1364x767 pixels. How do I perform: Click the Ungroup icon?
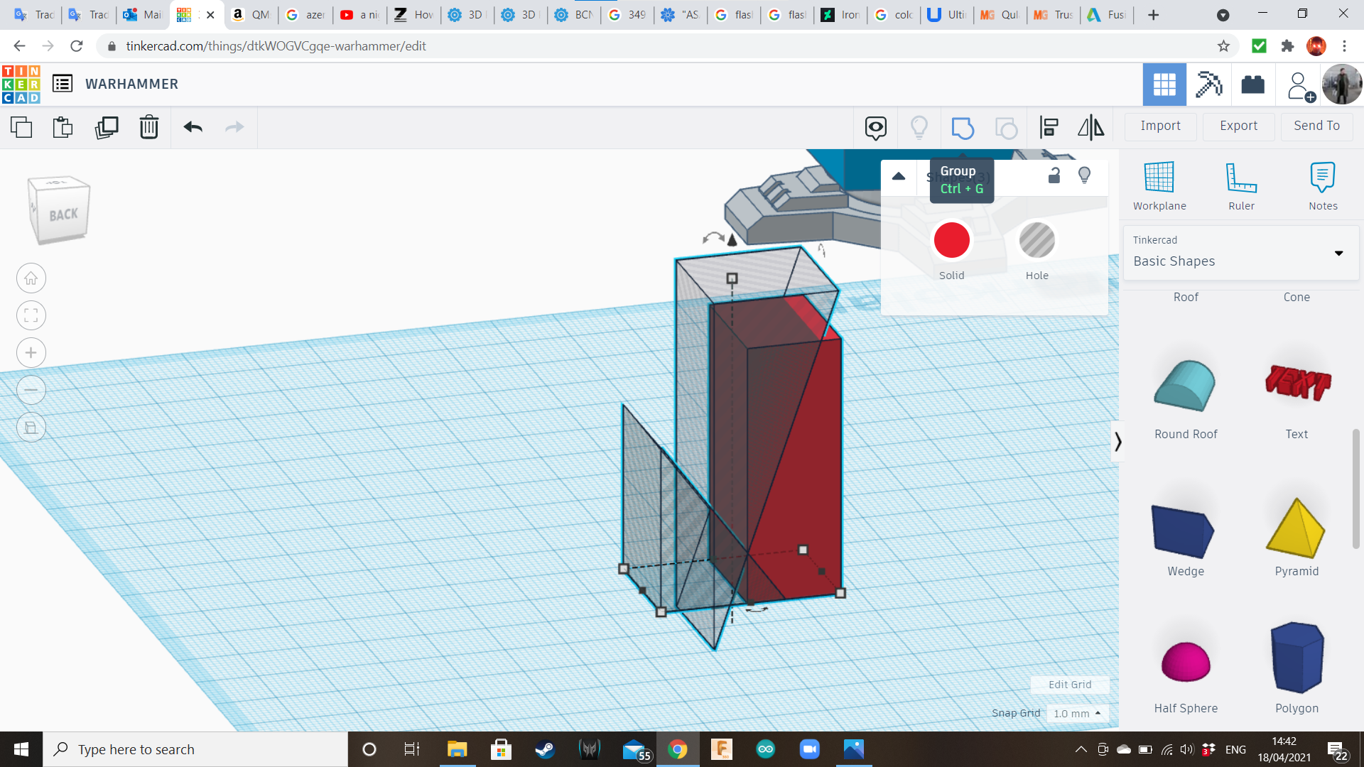pos(1006,128)
